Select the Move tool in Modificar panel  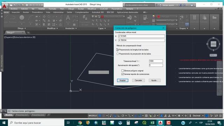coord(44,17)
